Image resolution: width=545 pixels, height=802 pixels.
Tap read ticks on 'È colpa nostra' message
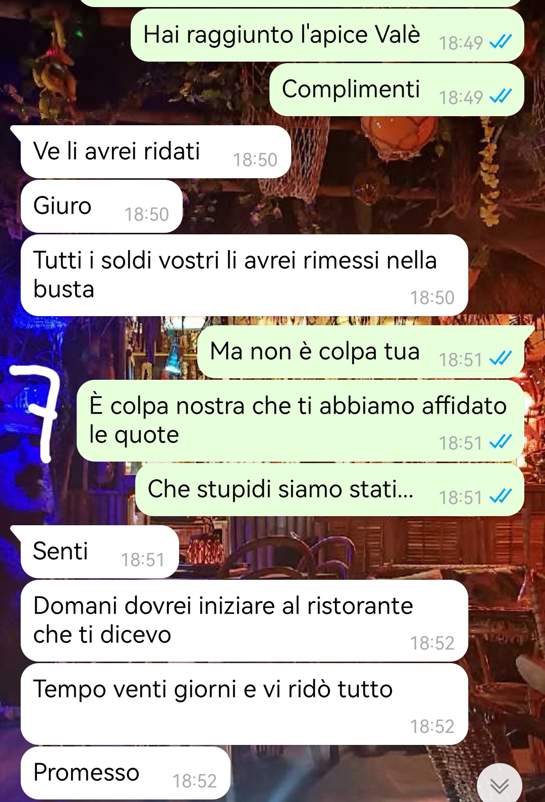click(x=501, y=442)
